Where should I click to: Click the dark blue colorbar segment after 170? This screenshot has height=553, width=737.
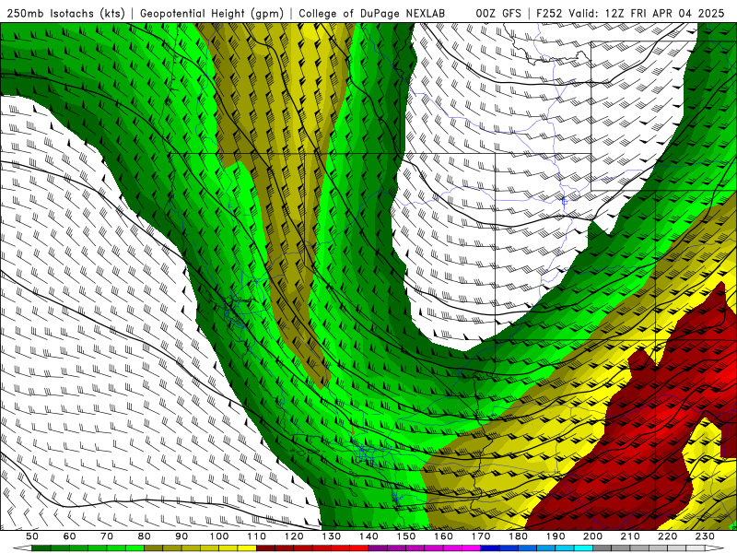(x=490, y=548)
